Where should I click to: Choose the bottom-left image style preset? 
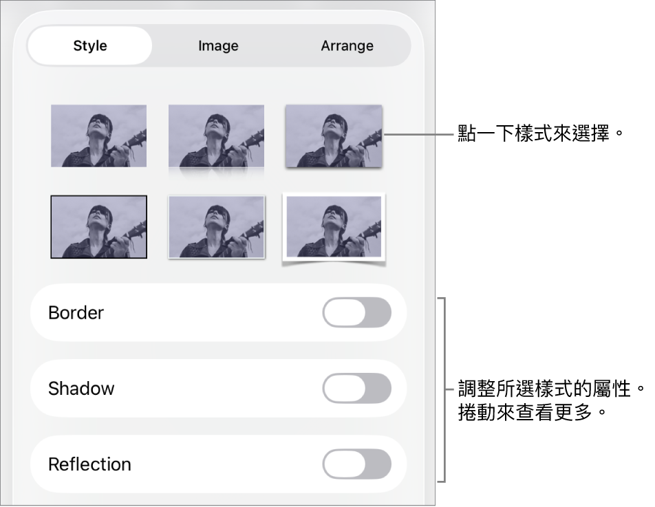(x=98, y=226)
